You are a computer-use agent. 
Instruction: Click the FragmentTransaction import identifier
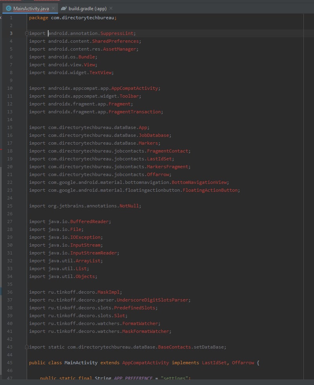pos(134,112)
